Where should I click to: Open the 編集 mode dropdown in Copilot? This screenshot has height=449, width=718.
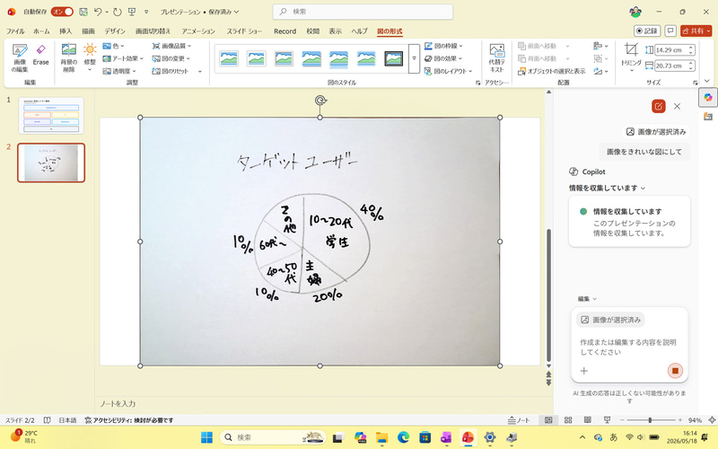tap(587, 299)
